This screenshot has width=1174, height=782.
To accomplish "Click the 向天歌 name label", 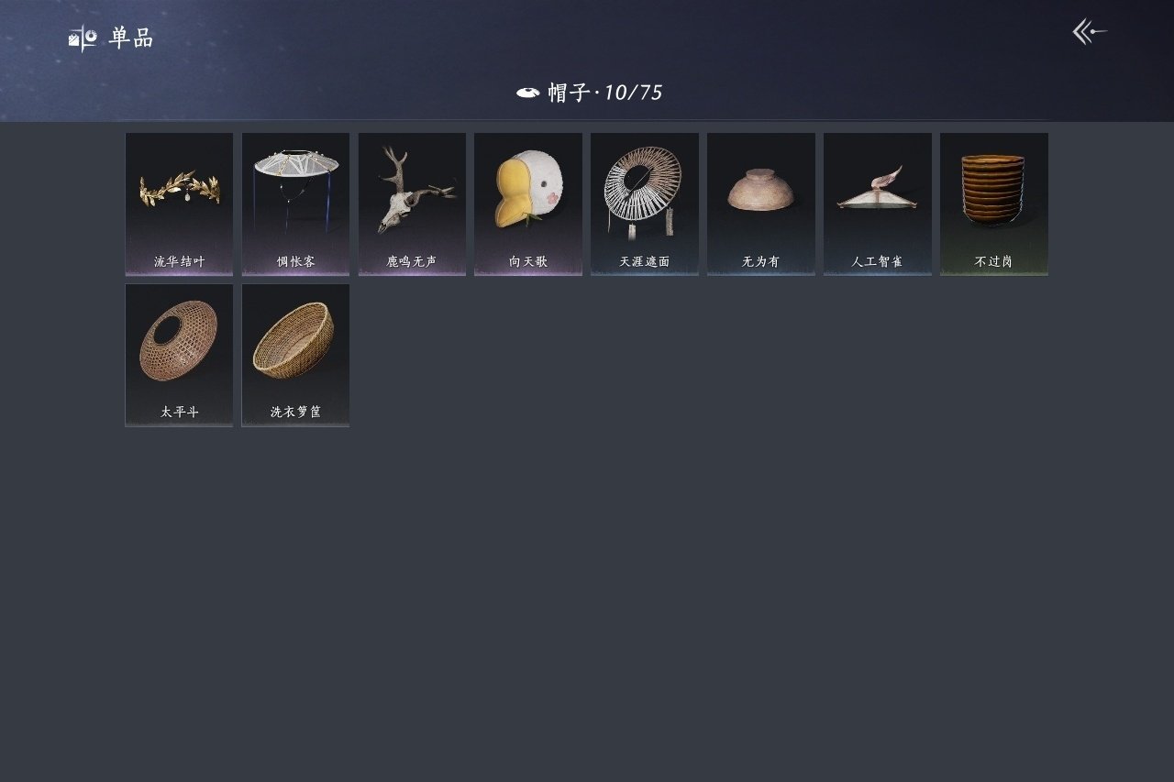I will point(528,262).
